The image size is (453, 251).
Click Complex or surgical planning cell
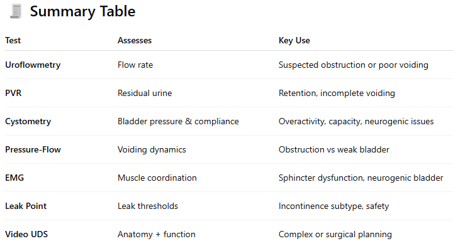[x=335, y=235]
